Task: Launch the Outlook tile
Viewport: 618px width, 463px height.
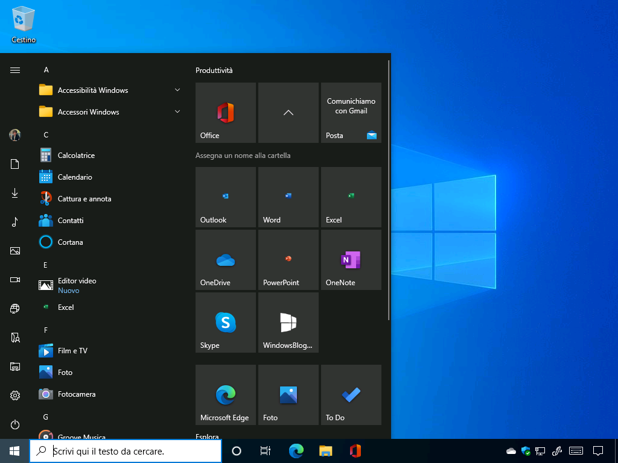Action: point(226,197)
